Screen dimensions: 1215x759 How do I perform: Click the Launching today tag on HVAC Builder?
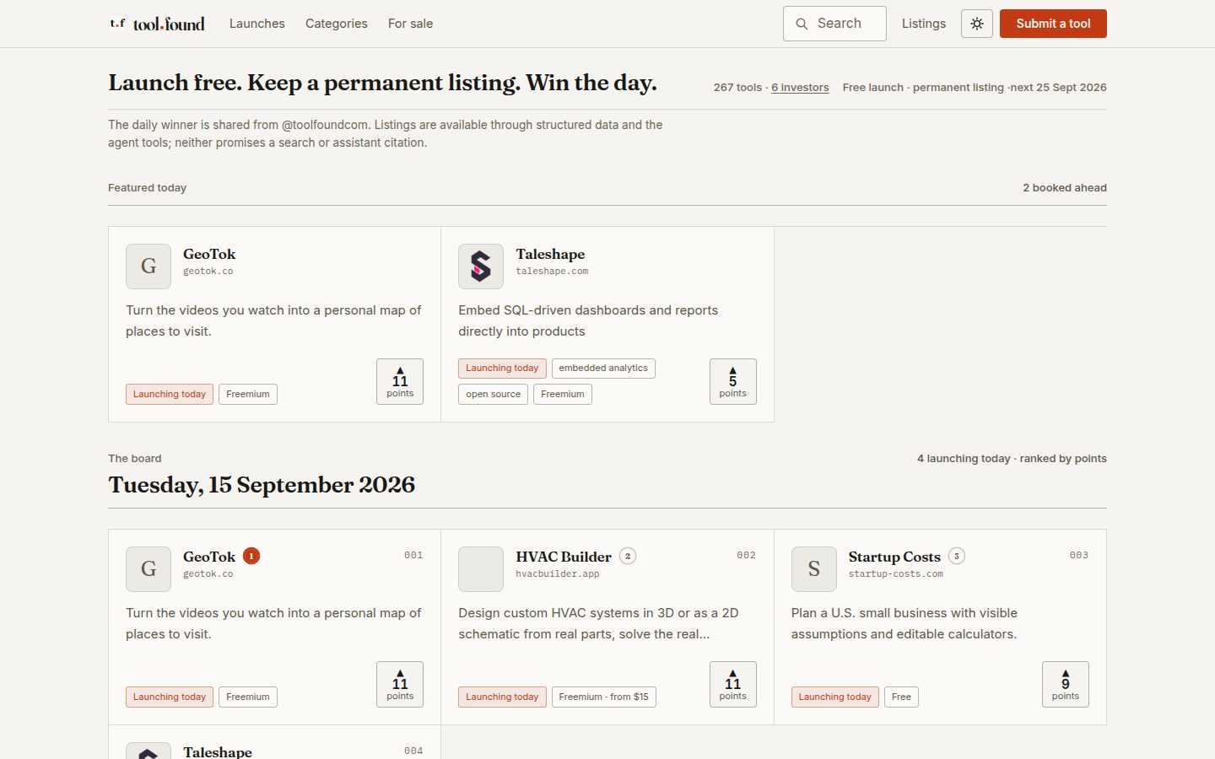[x=502, y=697]
